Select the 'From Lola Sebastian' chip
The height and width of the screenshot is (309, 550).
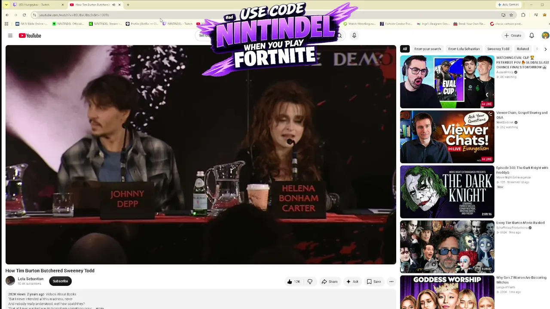464,49
